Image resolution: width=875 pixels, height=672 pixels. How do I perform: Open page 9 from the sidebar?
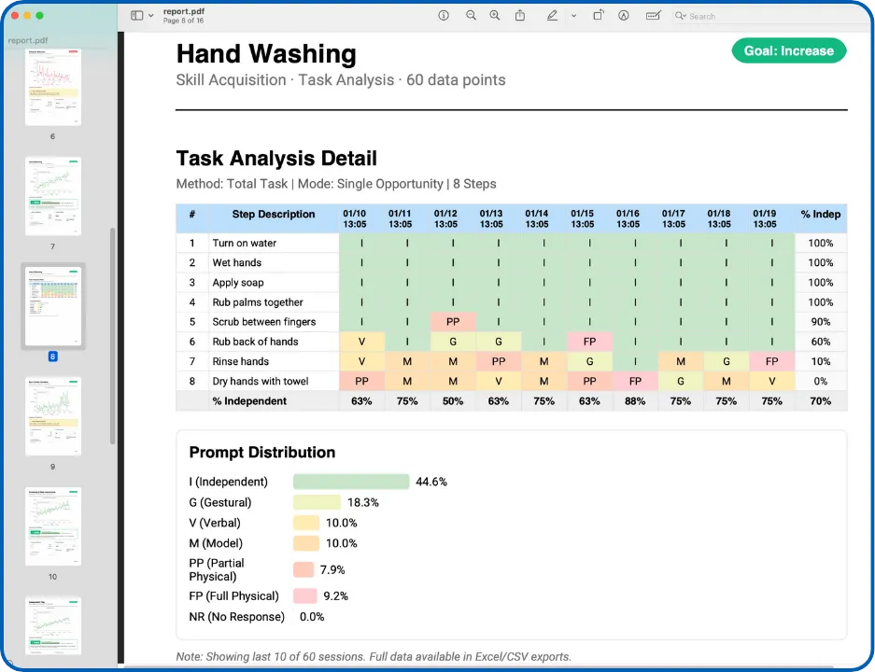pyautogui.click(x=53, y=414)
